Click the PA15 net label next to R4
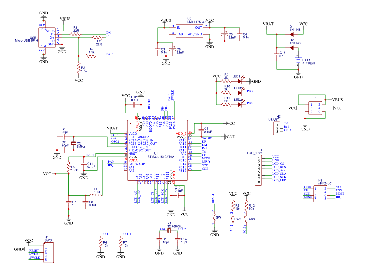This screenshot has width=392, height=278. coord(110,54)
